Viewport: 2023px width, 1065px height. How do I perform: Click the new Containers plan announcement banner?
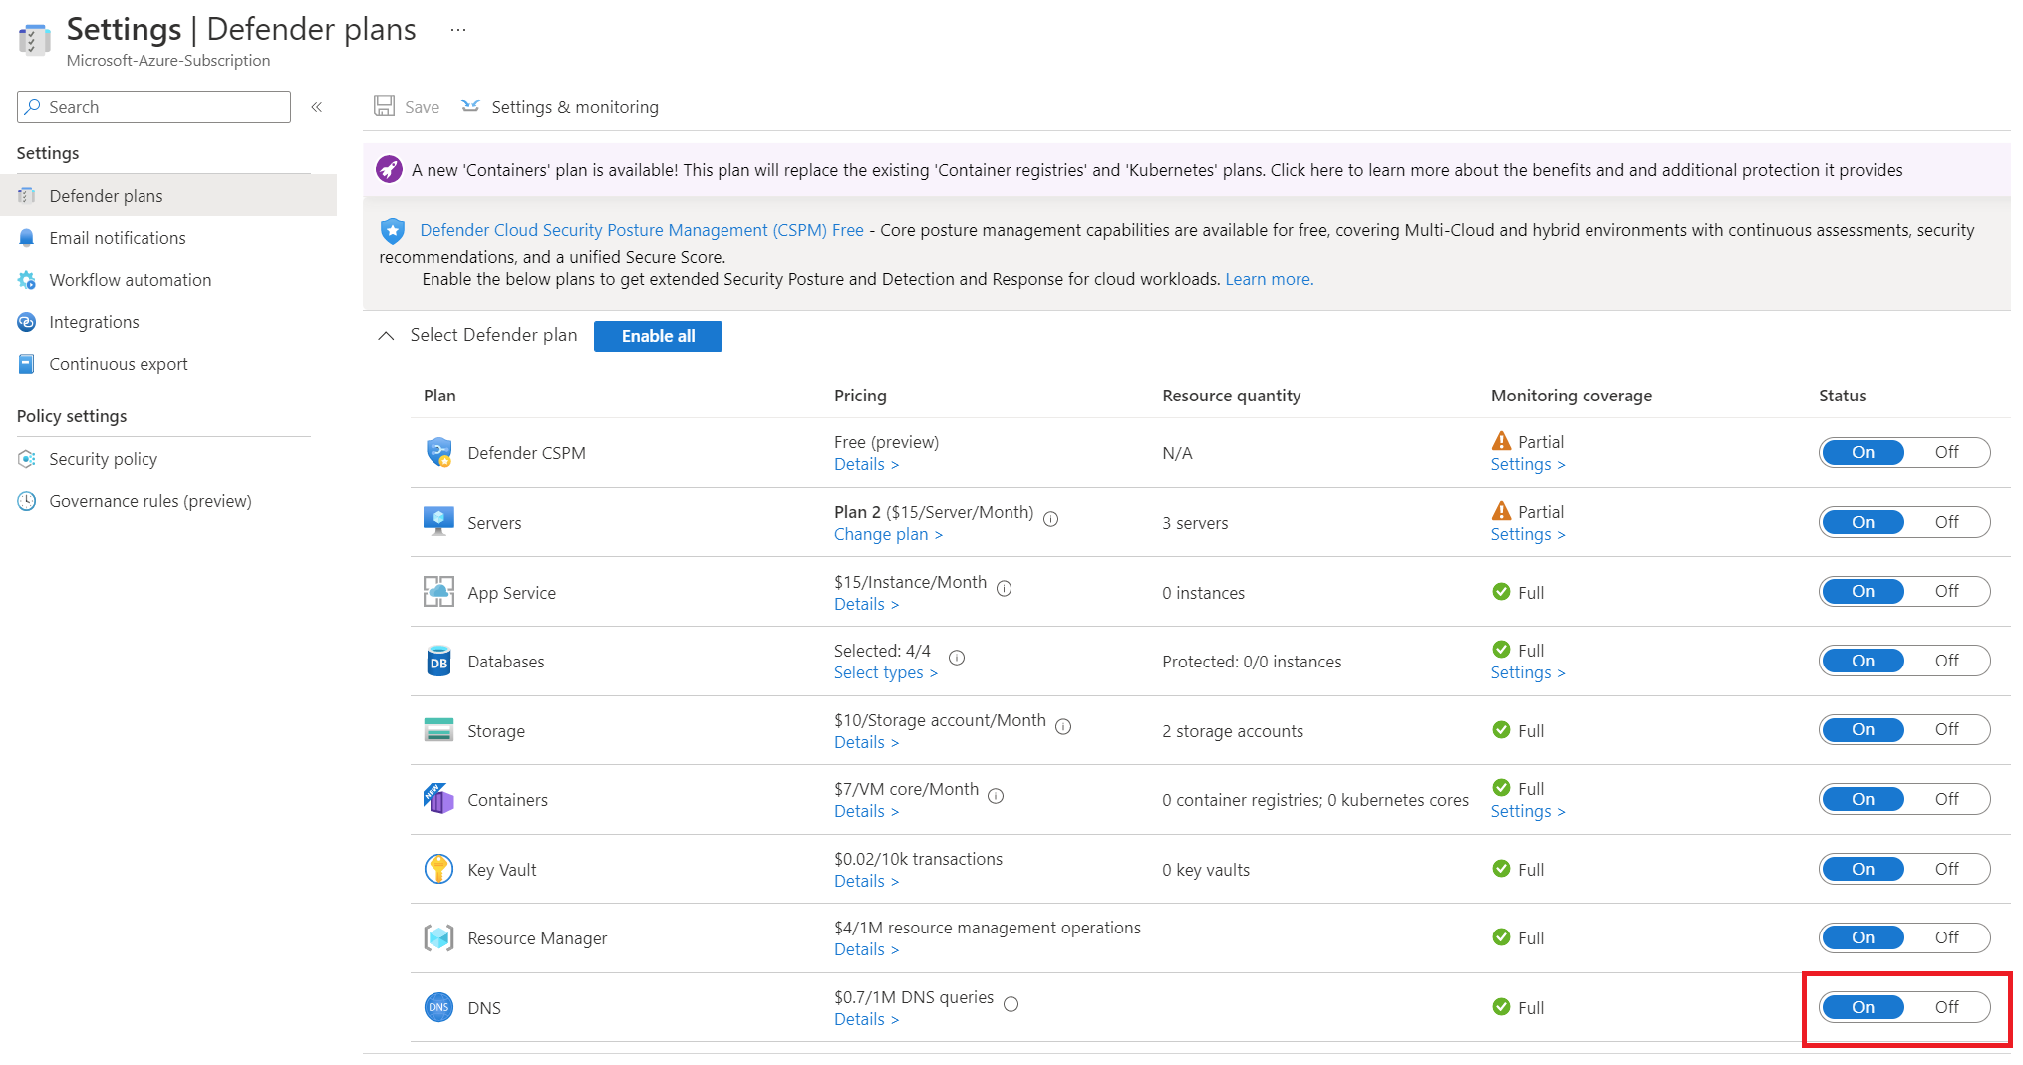coord(1186,170)
